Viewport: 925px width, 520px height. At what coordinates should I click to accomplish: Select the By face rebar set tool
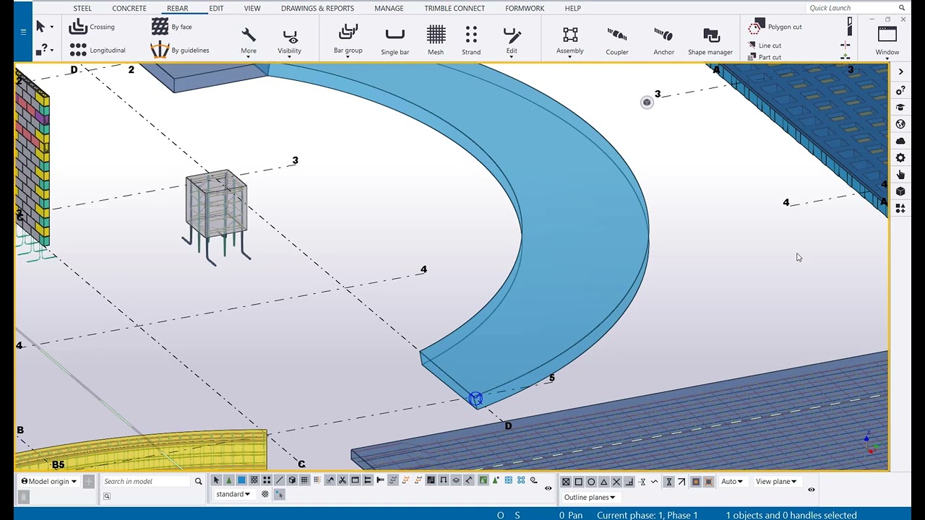172,27
